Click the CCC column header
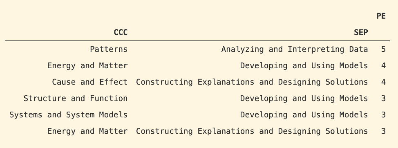Screen dimensions: 398x148 coord(121,32)
